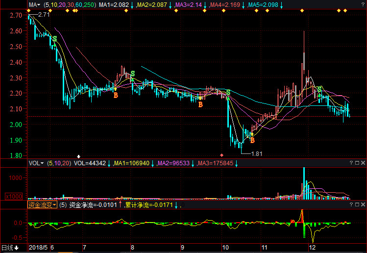Image resolution: width=367 pixels, height=253 pixels.
Task: Click the MA1=2.082 value
Action: (114, 5)
